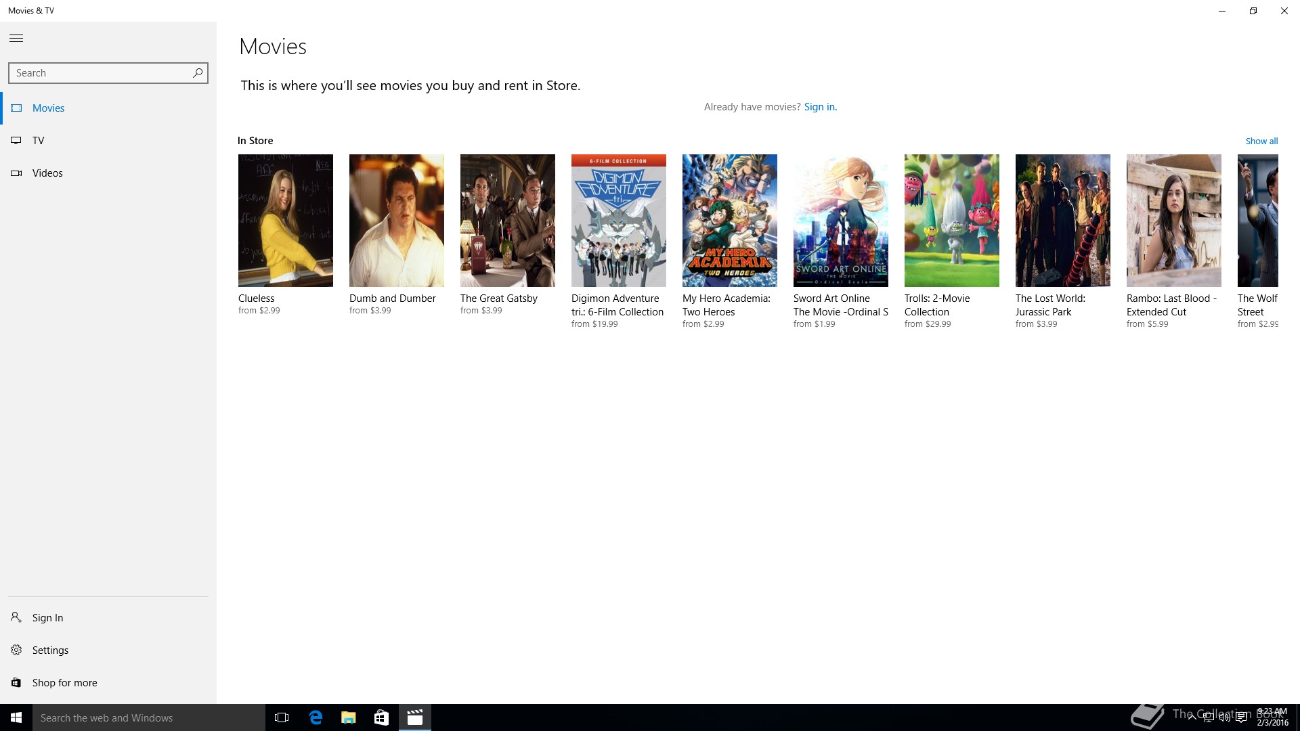Click the Dumb and Dumber title text
Image resolution: width=1300 pixels, height=731 pixels.
point(392,298)
